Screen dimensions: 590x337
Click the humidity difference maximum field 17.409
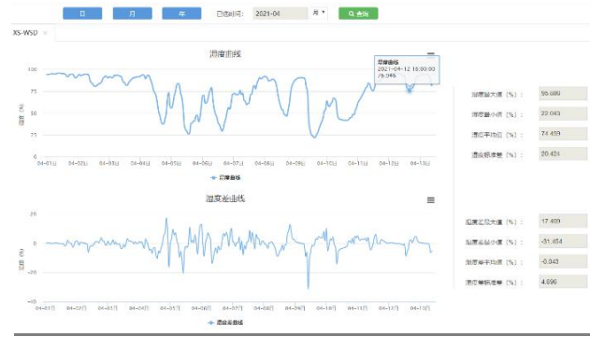click(x=563, y=222)
